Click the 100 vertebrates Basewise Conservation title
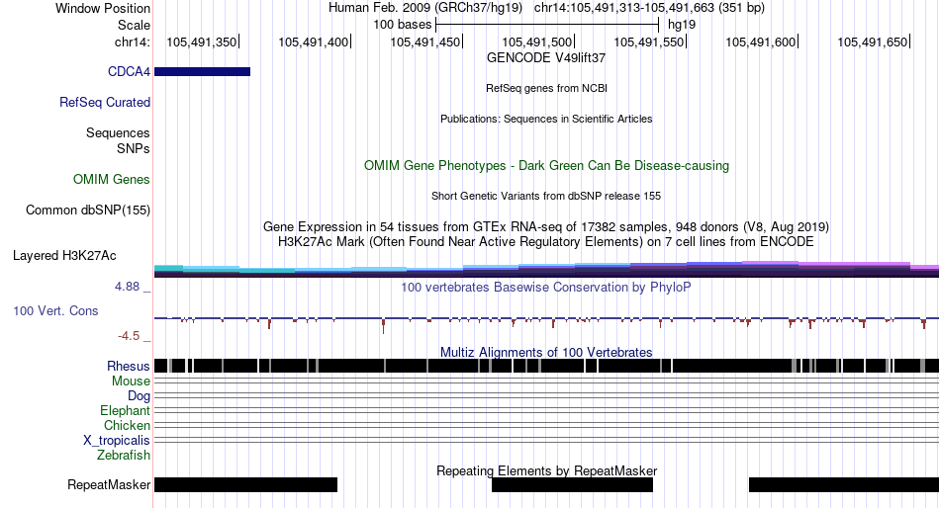Screen dimensions: 940x508 click(546, 287)
